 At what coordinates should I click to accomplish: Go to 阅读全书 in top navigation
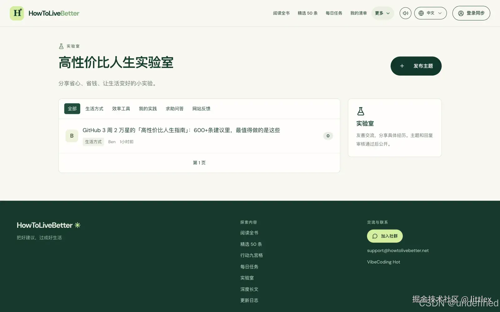click(x=281, y=13)
